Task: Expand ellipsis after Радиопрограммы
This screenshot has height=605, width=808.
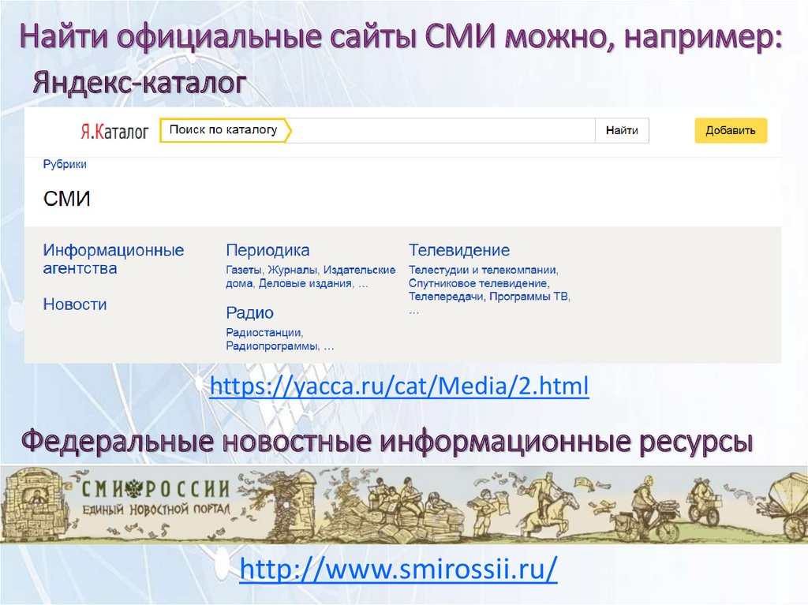Action: (329, 346)
